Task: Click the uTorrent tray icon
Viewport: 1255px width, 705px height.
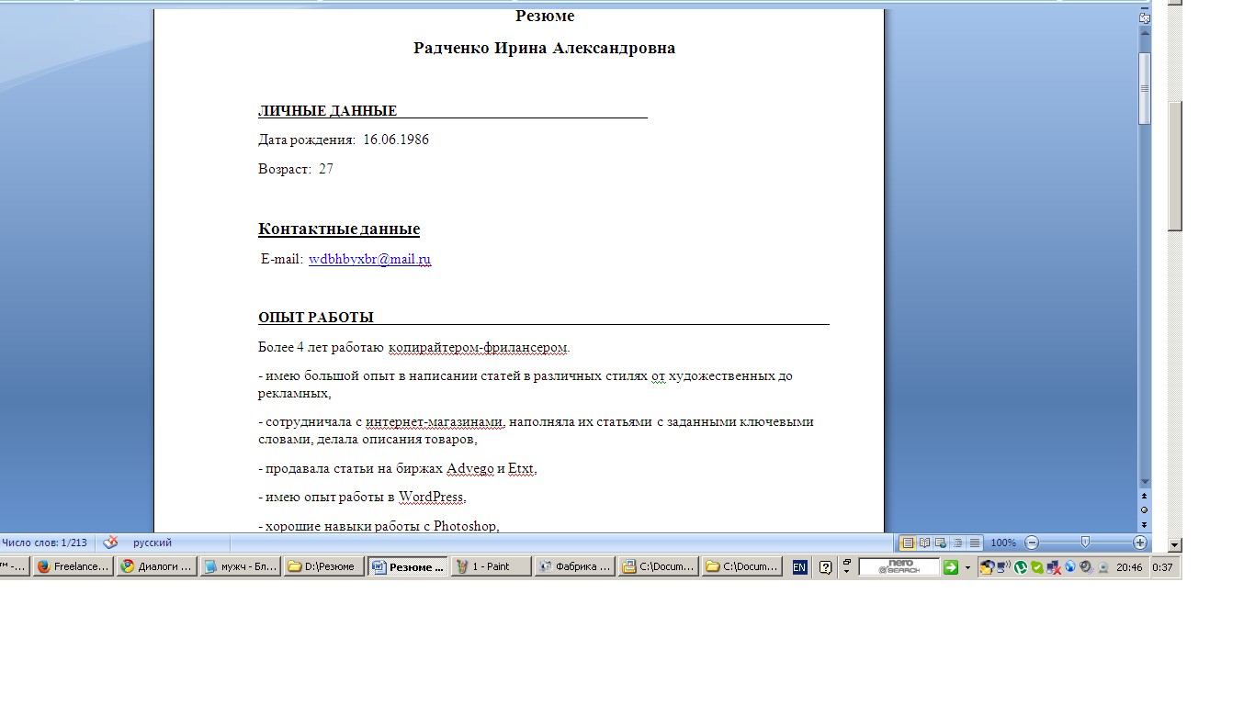Action: click(x=1021, y=567)
